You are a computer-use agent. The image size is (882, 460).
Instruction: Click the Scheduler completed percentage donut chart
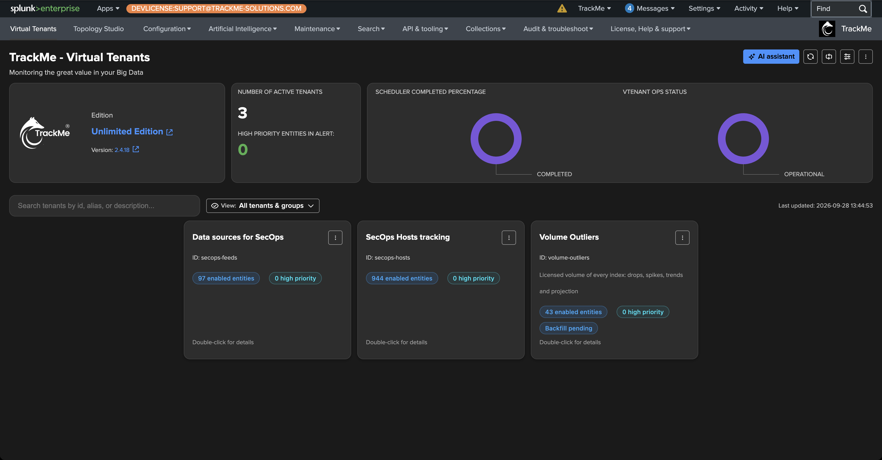point(496,138)
